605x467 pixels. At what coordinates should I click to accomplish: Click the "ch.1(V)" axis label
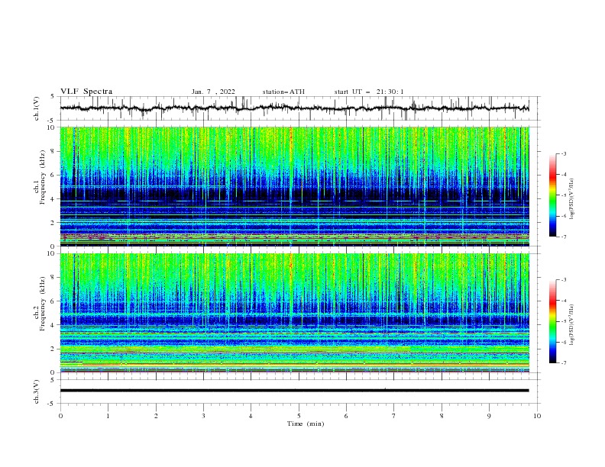37,108
